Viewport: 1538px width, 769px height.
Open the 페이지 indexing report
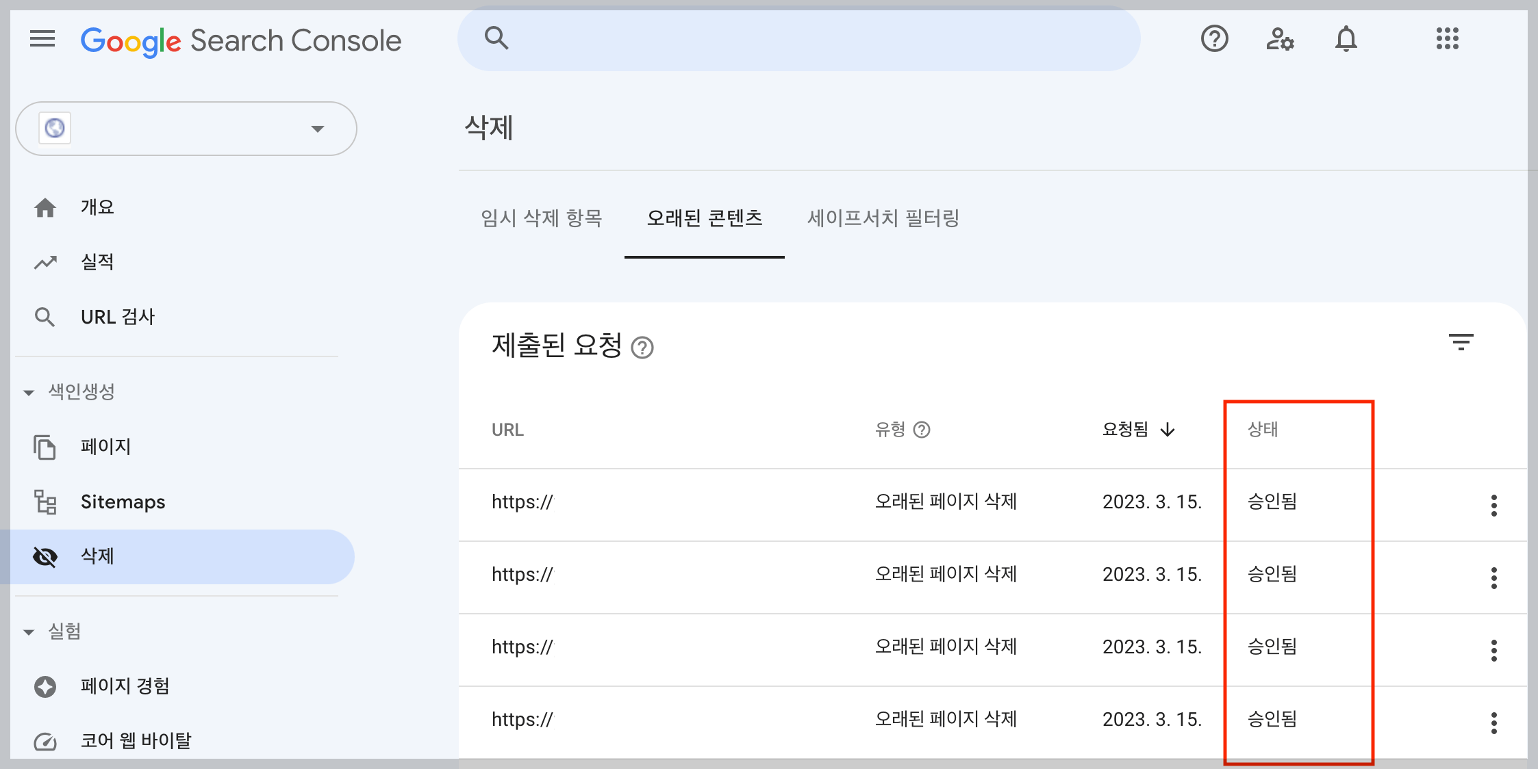point(105,446)
